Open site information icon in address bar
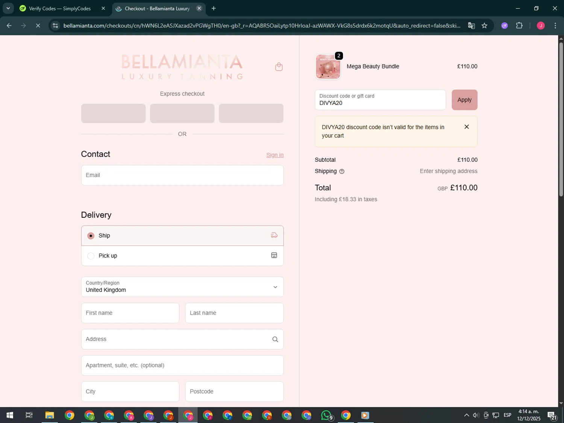 55,26
